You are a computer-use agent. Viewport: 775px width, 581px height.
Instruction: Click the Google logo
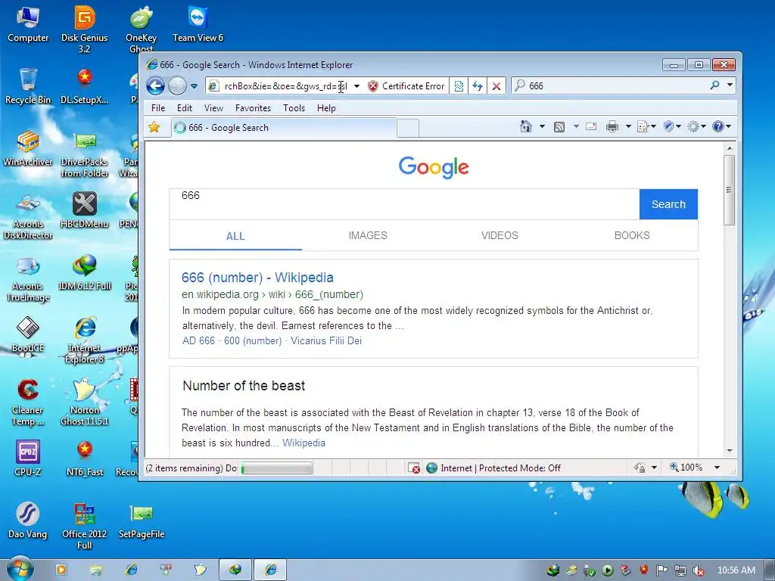[x=434, y=167]
